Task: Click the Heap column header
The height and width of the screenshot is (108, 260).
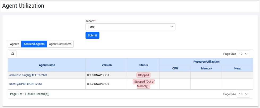Action: coord(238,68)
